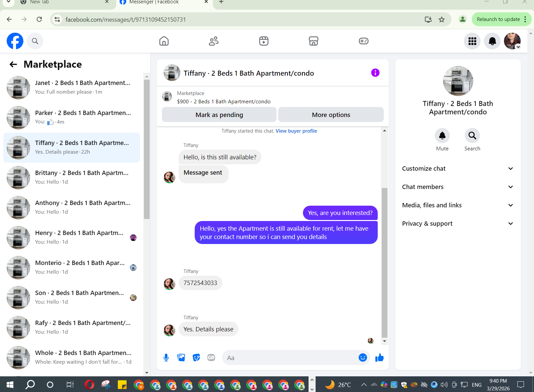Viewport: 534px width, 392px height.
Task: Open a new browser tab
Action: tap(221, 2)
